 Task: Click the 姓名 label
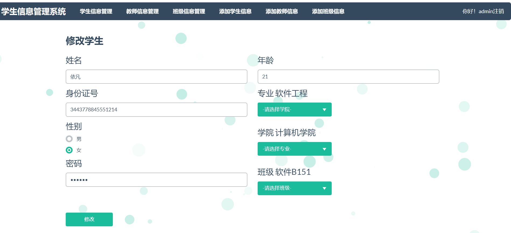(74, 60)
